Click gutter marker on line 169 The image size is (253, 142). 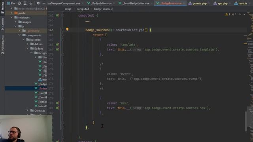[x=57, y=49]
